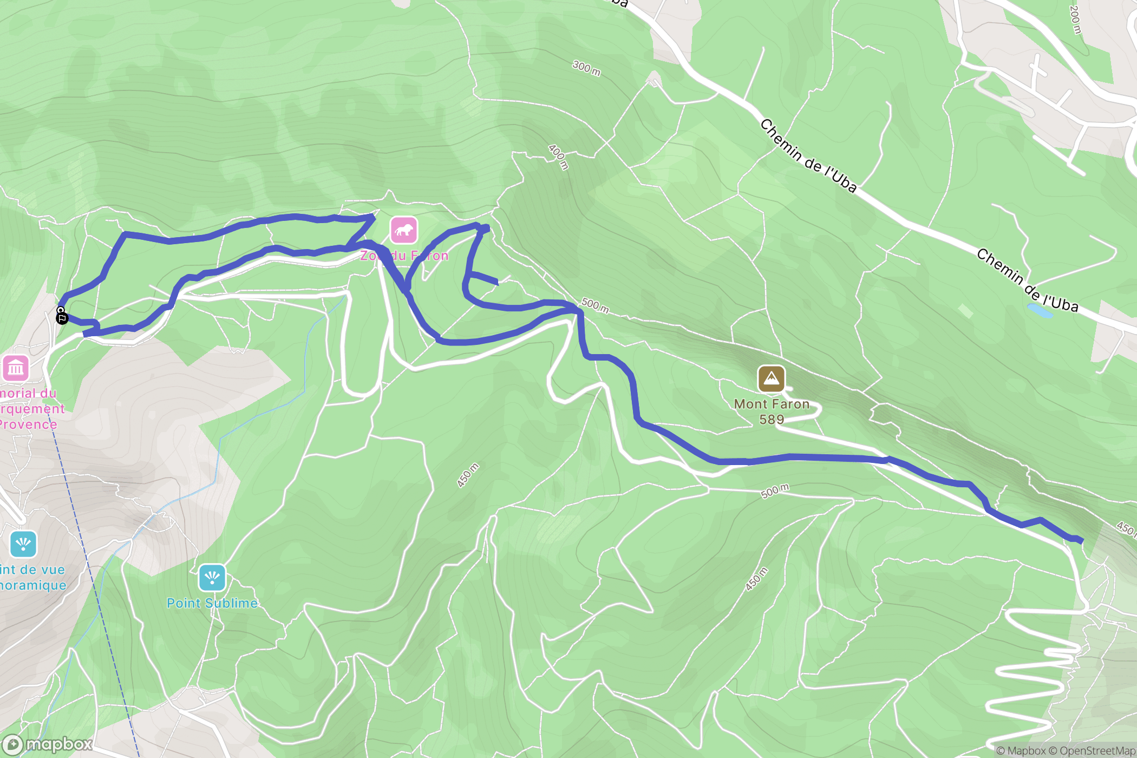Click the blue route's eastern end point
This screenshot has height=758, width=1137.
pyautogui.click(x=1081, y=540)
